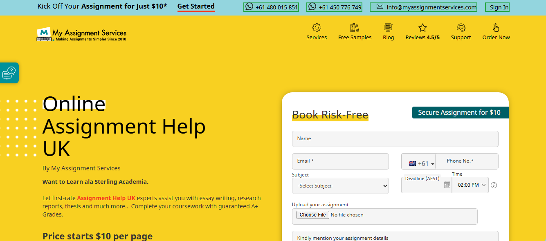This screenshot has height=241, width=546.
Task: Expand the +61 country code selector
Action: point(421,163)
